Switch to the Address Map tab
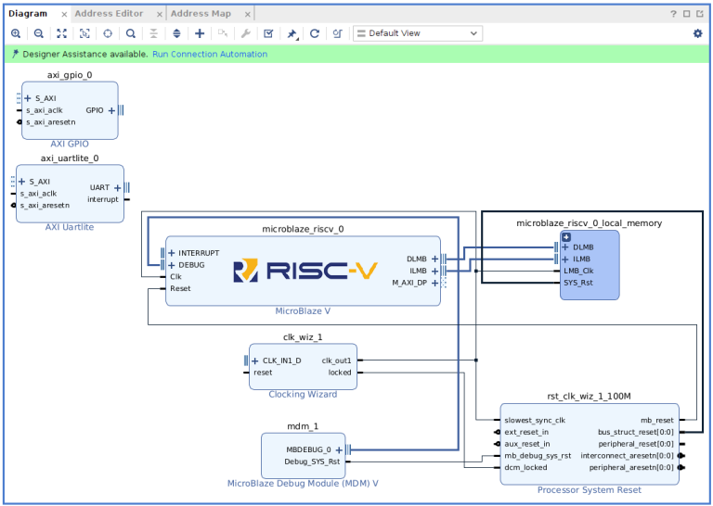 tap(201, 14)
